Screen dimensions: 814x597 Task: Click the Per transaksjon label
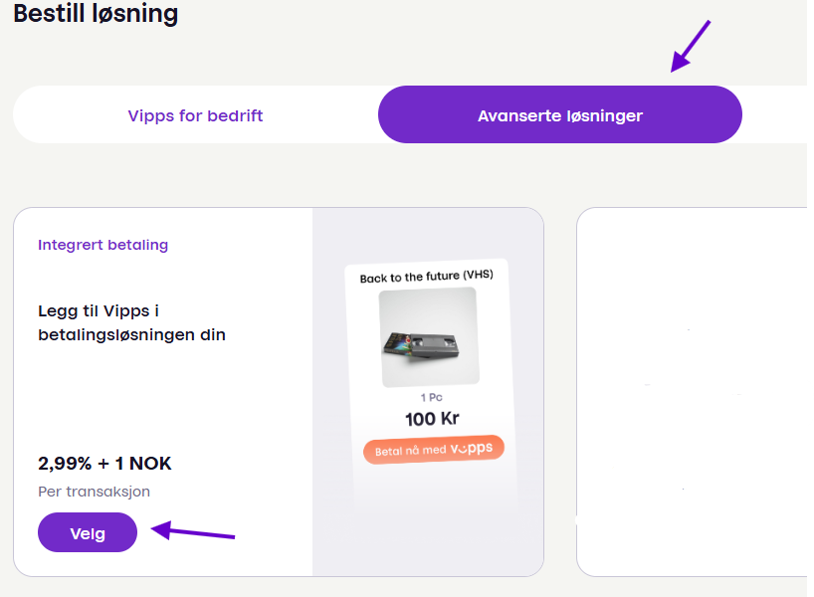(x=94, y=492)
